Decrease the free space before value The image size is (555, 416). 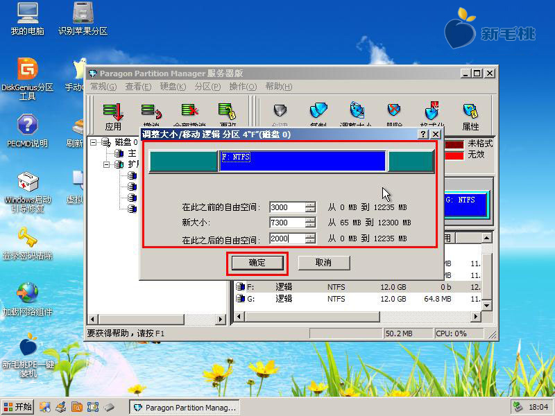pos(310,209)
